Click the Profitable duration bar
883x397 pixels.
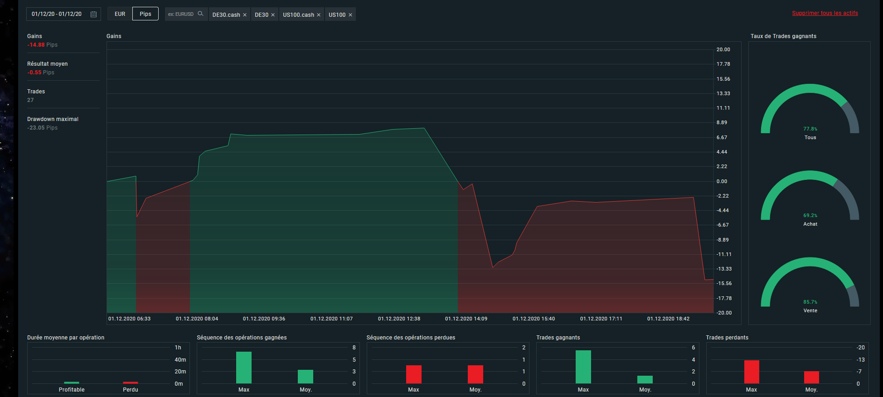coord(72,382)
